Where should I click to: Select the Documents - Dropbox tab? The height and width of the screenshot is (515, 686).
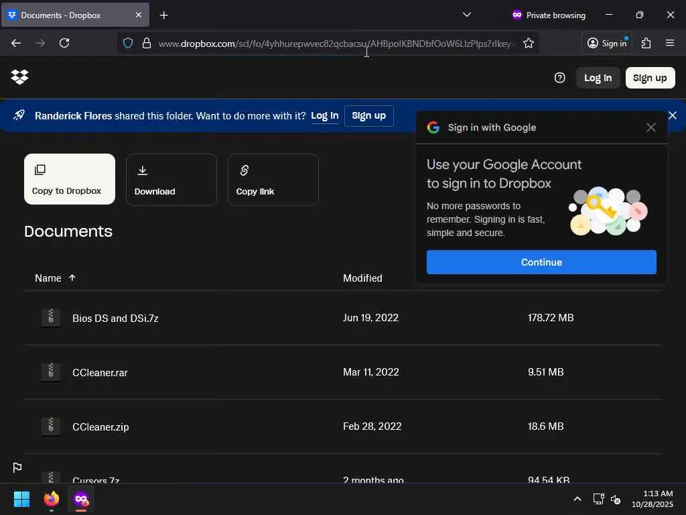click(x=75, y=15)
